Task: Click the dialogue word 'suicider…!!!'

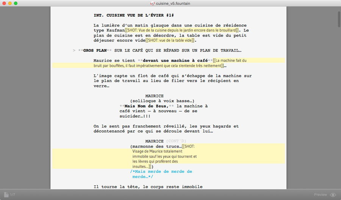Action: pyautogui.click(x=135, y=116)
